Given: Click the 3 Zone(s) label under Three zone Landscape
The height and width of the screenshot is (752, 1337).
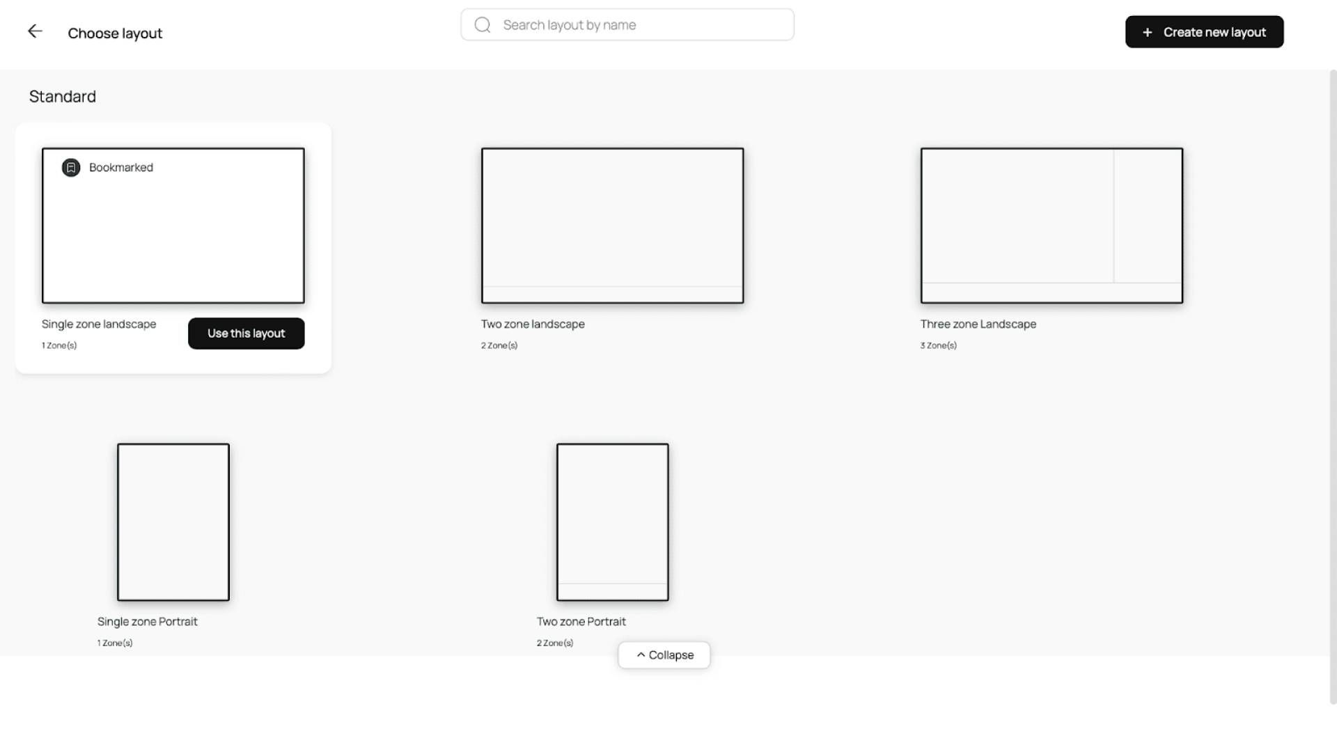Looking at the screenshot, I should coord(938,345).
